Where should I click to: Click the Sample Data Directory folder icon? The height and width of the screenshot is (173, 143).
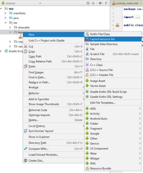click(87, 44)
